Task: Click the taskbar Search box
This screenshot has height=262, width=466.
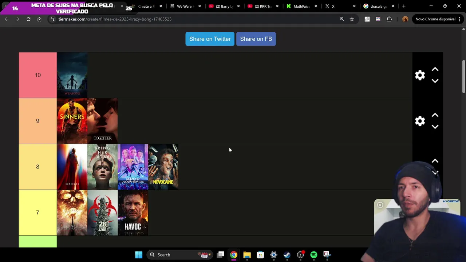Action: 179,255
